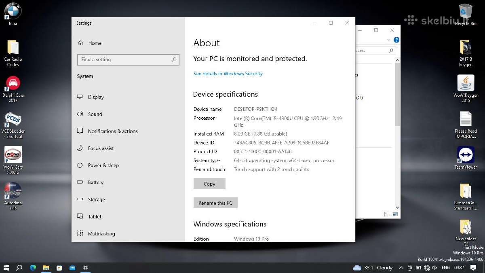Click the muted volume tray icon
The image size is (485, 273).
435,268
